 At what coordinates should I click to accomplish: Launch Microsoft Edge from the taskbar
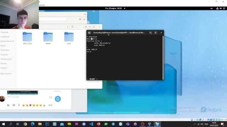click(33, 124)
